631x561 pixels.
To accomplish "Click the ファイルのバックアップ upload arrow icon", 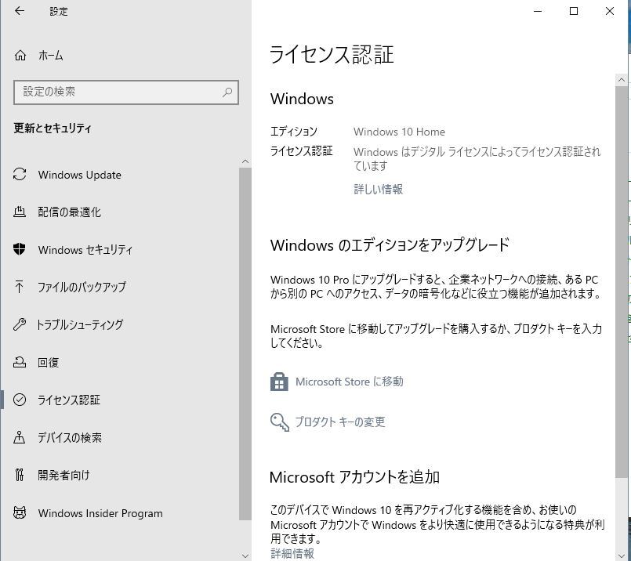I will click(x=20, y=287).
